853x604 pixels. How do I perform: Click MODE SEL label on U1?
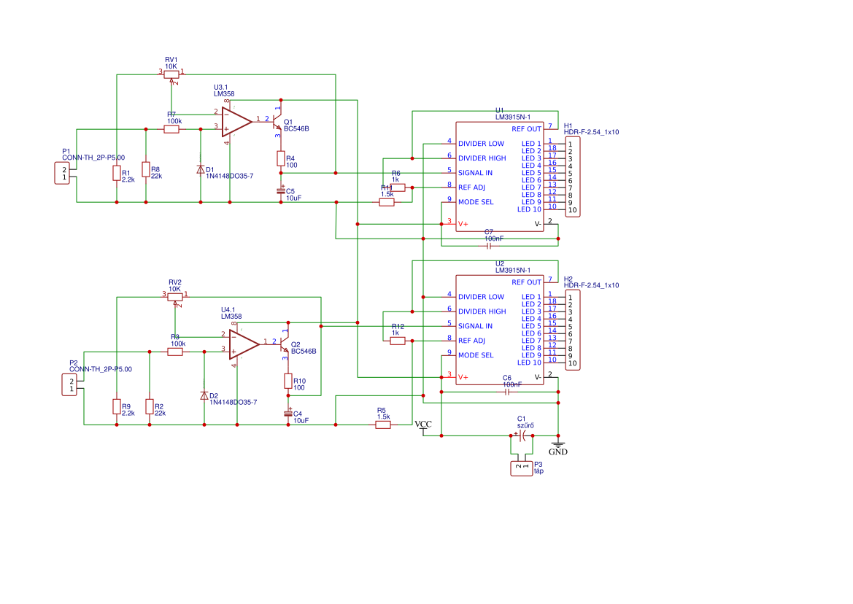(x=476, y=202)
